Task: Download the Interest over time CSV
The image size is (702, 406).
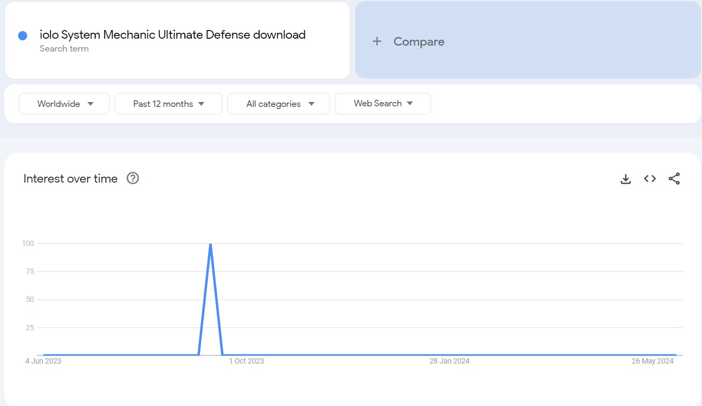Action: (626, 179)
